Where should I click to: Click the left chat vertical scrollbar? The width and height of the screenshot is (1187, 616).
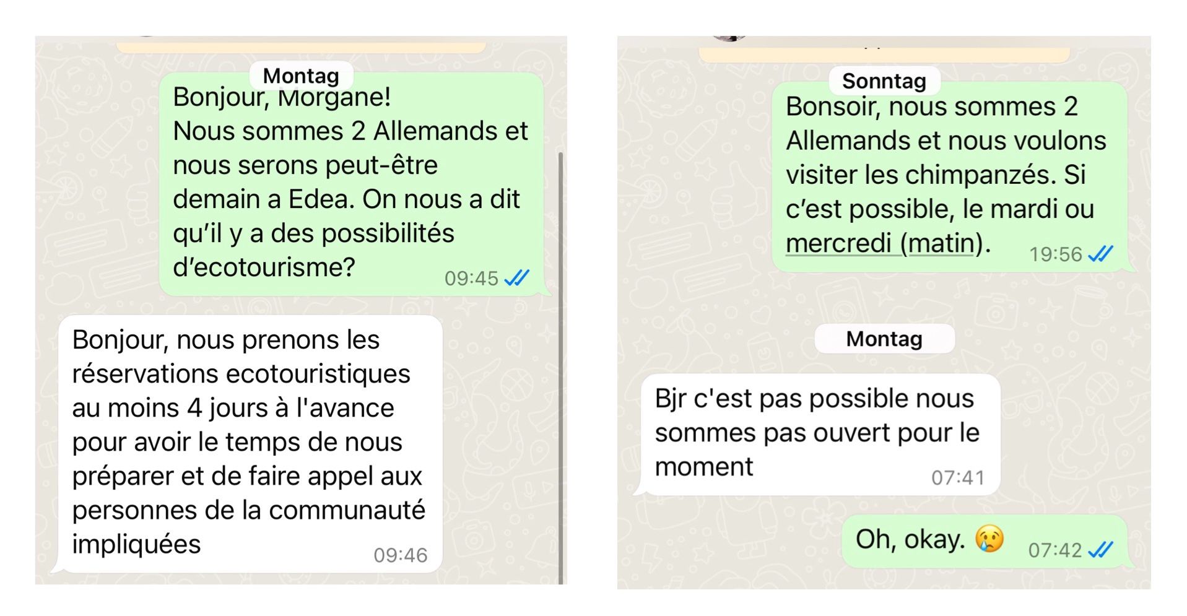coord(561,368)
